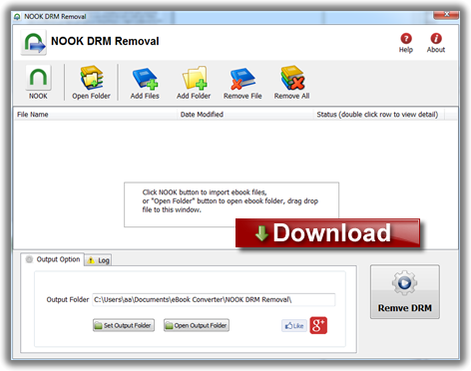The image size is (471, 371).
Task: Click the Remove File icon
Action: coord(242,79)
